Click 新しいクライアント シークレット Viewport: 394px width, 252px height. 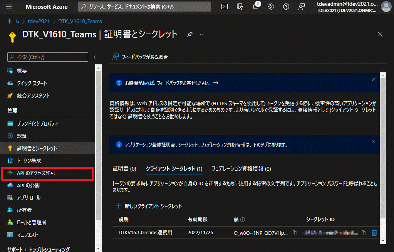click(149, 206)
